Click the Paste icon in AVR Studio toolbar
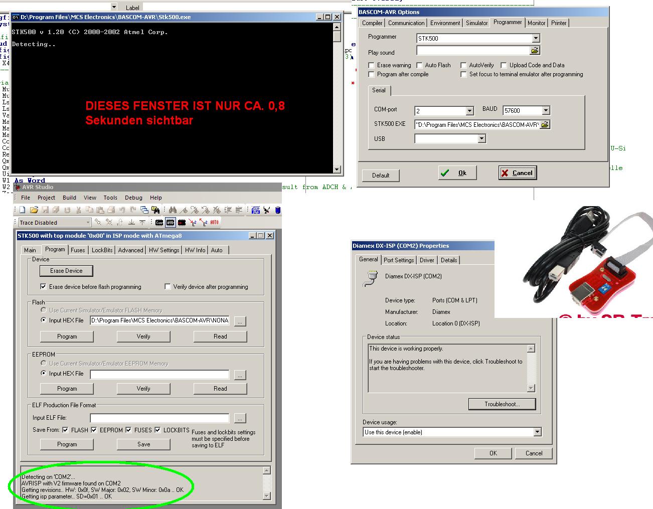The height and width of the screenshot is (509, 653). click(100, 210)
